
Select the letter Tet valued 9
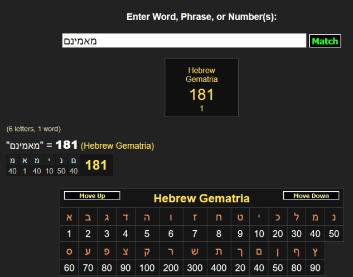[240, 217]
